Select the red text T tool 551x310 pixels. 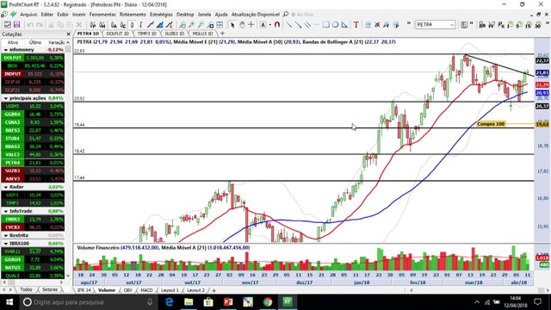tap(356, 25)
